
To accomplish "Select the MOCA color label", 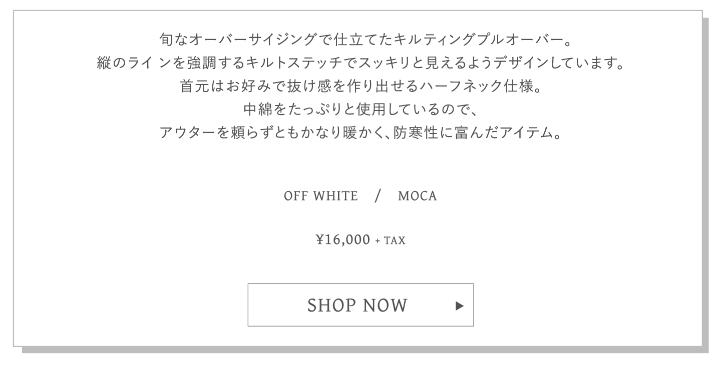I will [x=418, y=196].
